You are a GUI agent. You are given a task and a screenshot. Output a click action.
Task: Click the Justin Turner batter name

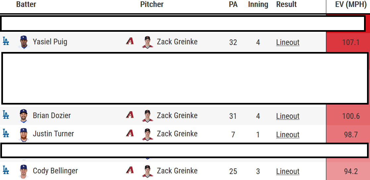tap(53, 134)
